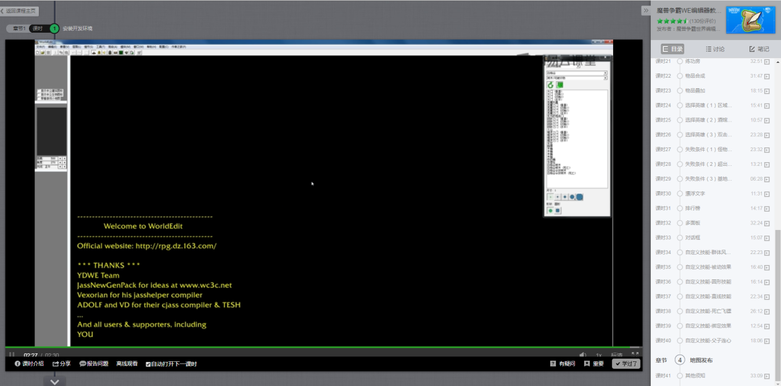This screenshot has height=386, width=781.
Task: Select the 课时41 progress circle marker
Action: pos(680,376)
